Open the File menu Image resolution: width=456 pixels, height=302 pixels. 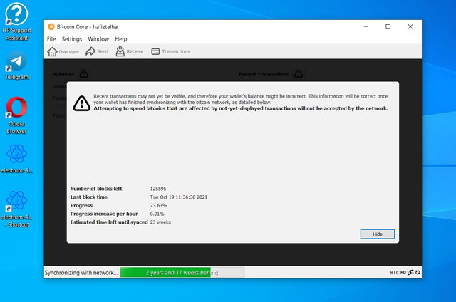(51, 39)
